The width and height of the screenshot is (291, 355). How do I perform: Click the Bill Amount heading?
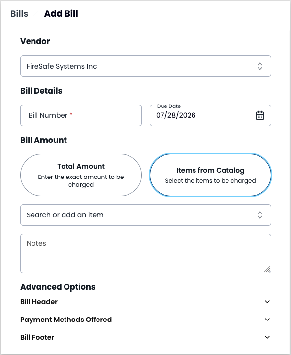click(x=44, y=140)
